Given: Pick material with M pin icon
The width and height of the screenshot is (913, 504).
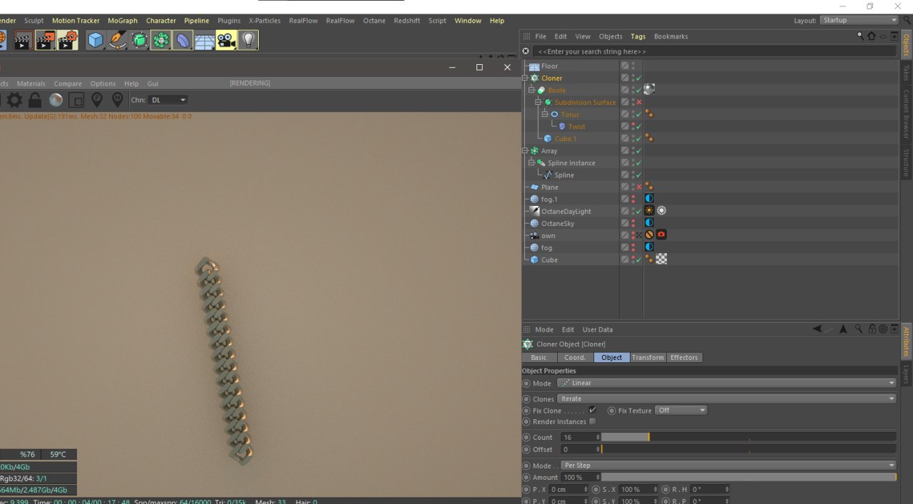Looking at the screenshot, I should 118,100.
